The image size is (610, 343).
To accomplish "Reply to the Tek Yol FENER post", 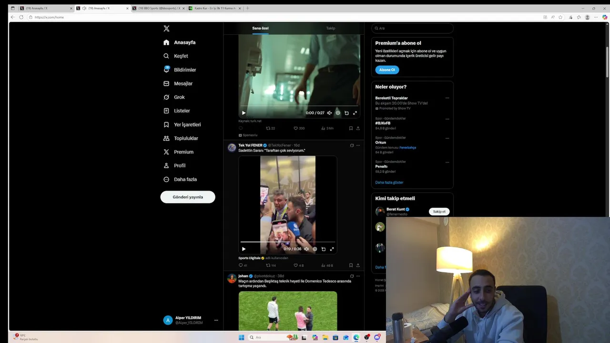I will tap(243, 265).
